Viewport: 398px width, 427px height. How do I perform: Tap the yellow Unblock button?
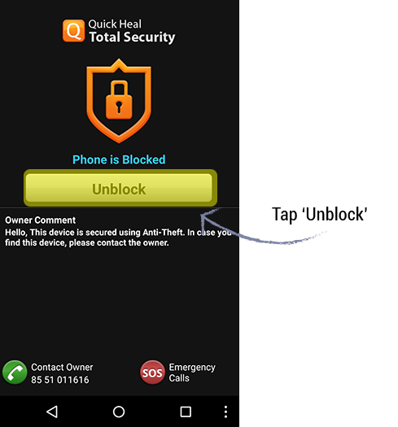coord(120,188)
